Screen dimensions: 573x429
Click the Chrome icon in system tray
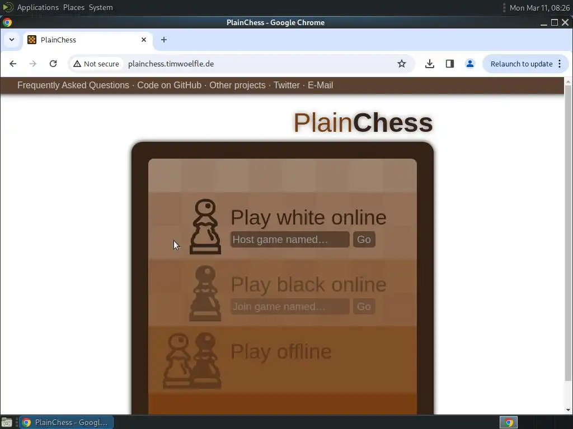(x=509, y=422)
